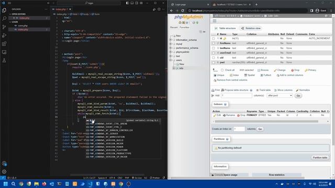Expand the mysql database node

(171, 44)
